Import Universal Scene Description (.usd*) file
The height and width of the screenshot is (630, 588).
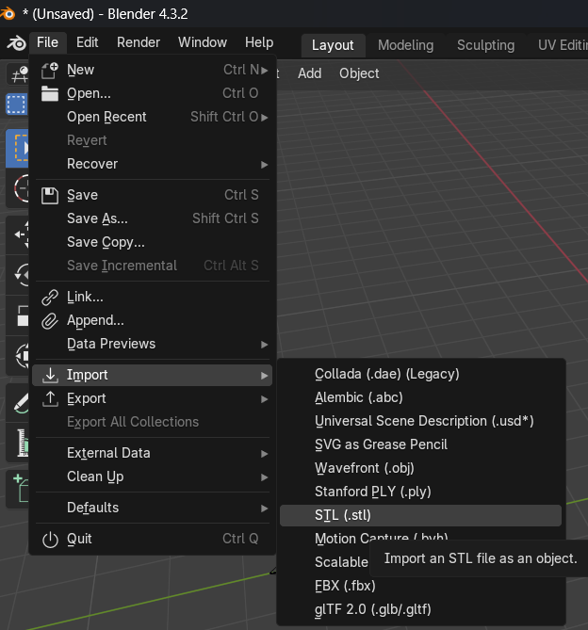click(x=421, y=421)
